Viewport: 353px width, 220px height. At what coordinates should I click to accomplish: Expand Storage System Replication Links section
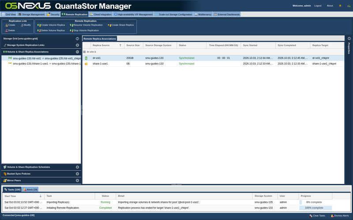pyautogui.click(x=78, y=45)
